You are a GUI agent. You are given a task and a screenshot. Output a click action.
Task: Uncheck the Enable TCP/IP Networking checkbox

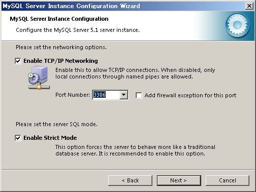(x=18, y=61)
